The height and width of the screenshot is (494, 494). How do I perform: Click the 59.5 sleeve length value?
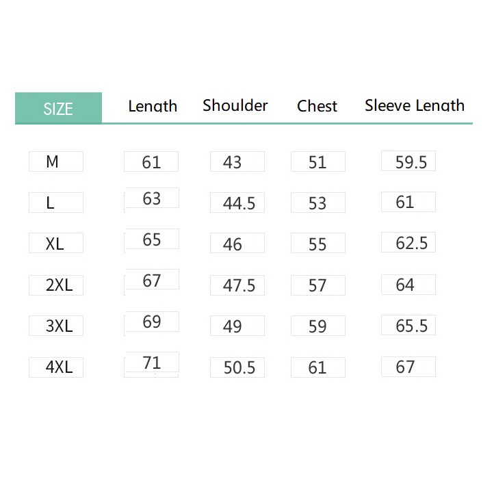pyautogui.click(x=408, y=161)
